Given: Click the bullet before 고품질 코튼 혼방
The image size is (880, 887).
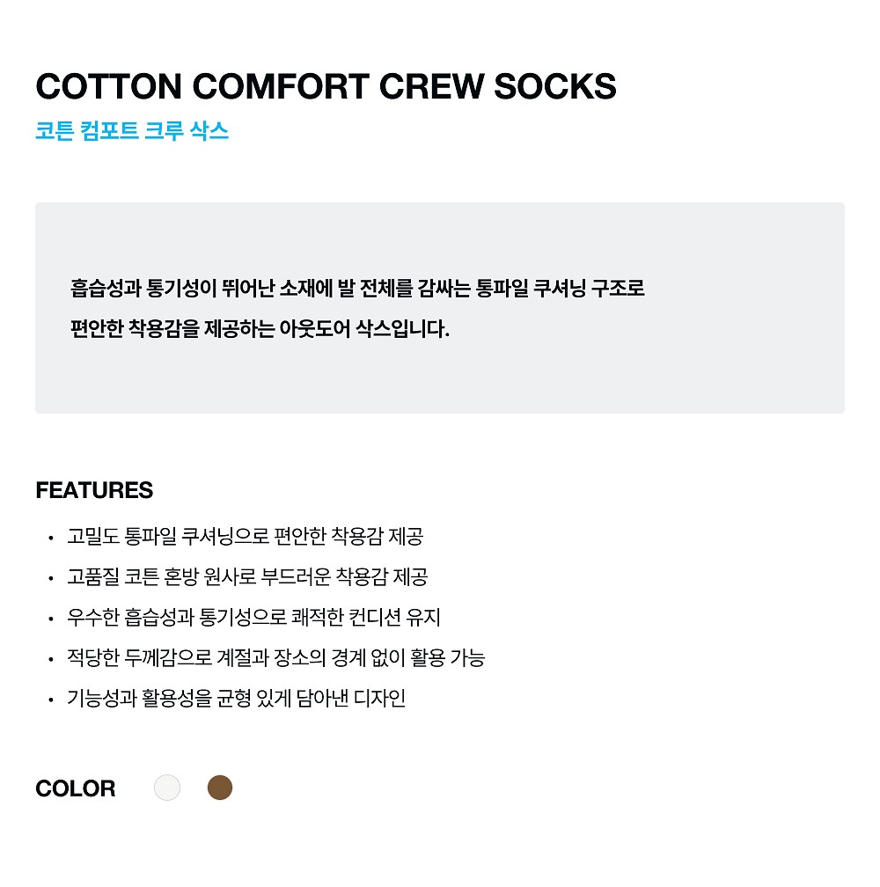Looking at the screenshot, I should pyautogui.click(x=51, y=579).
